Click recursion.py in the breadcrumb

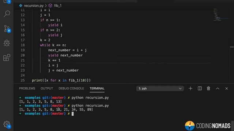[x=34, y=6]
